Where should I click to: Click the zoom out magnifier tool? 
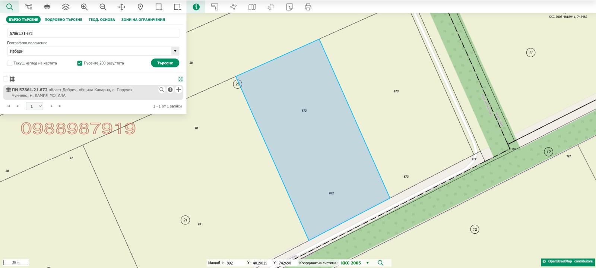click(103, 7)
